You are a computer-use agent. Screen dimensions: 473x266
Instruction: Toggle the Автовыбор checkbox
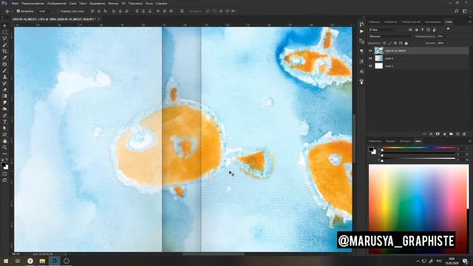coord(18,11)
